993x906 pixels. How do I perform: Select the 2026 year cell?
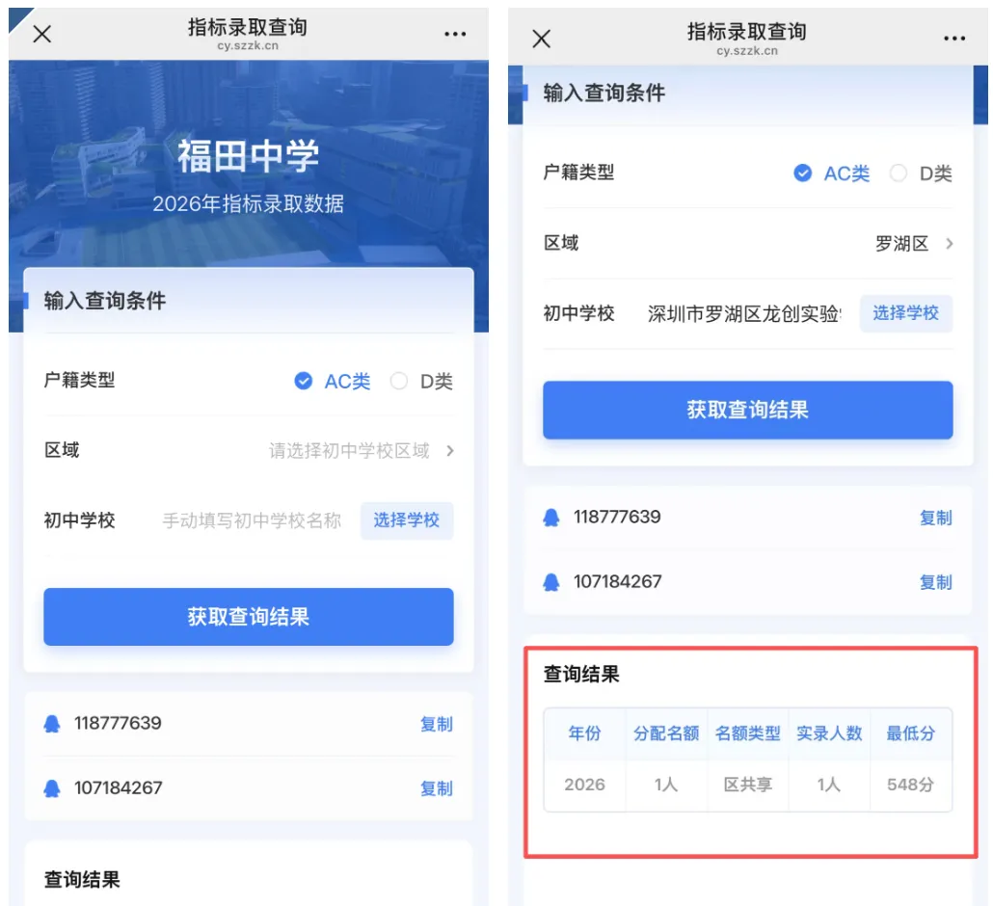click(x=584, y=786)
